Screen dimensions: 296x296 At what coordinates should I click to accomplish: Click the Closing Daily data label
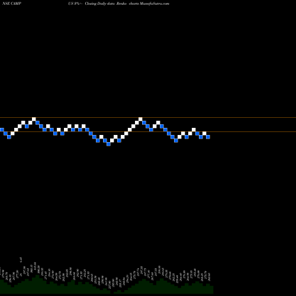pyautogui.click(x=100, y=4)
